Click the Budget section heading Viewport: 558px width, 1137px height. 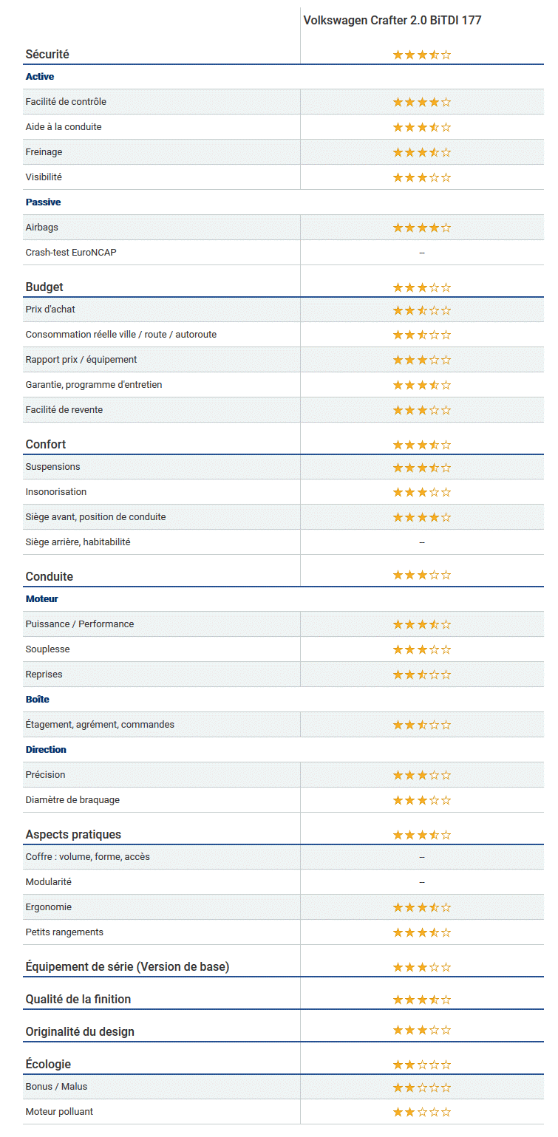(44, 287)
